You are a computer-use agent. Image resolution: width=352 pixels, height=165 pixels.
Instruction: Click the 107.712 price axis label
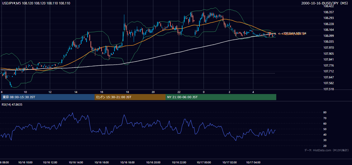[329, 71]
